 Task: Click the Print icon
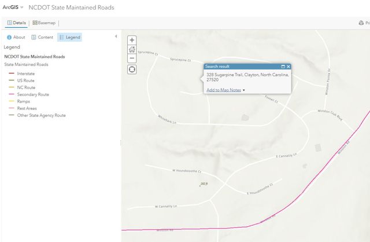[x=361, y=23]
